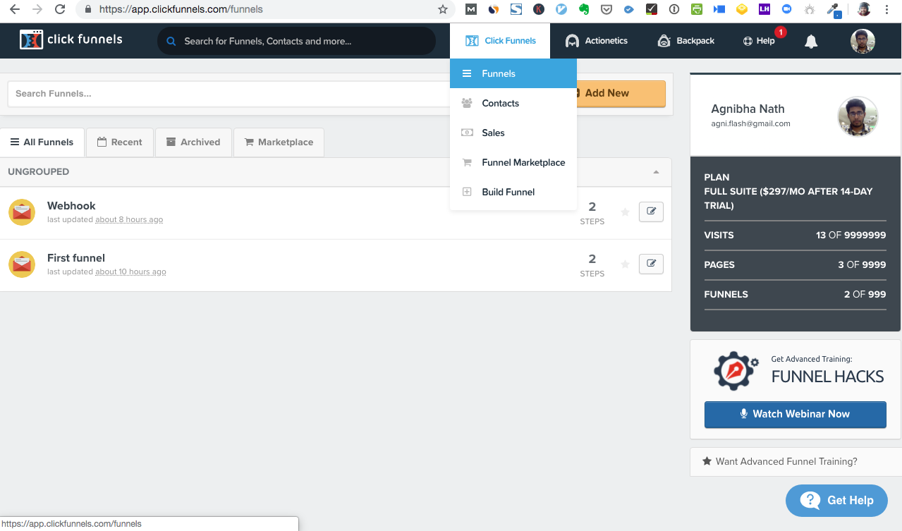This screenshot has width=902, height=531.
Task: Switch to the Recent tab
Action: click(120, 142)
